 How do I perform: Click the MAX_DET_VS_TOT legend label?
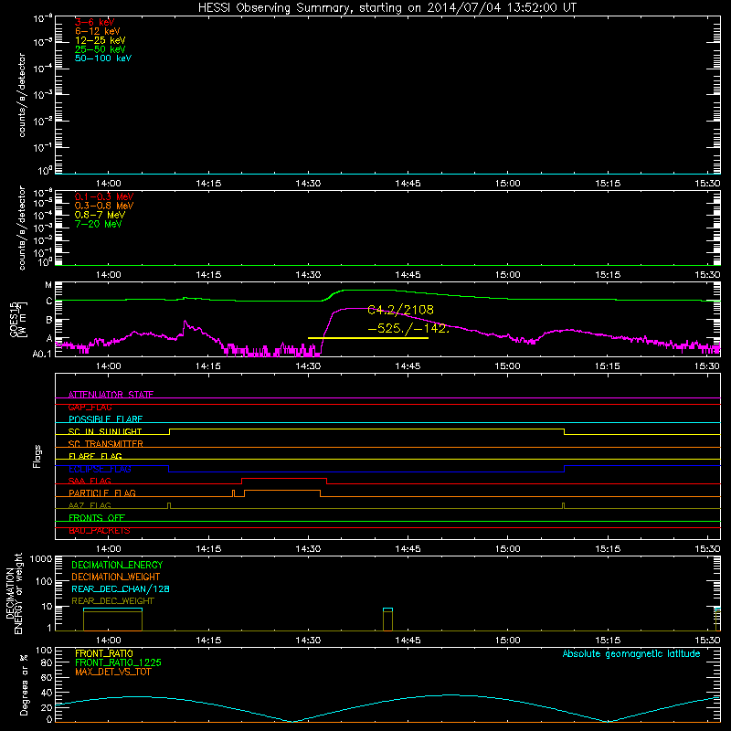113,672
